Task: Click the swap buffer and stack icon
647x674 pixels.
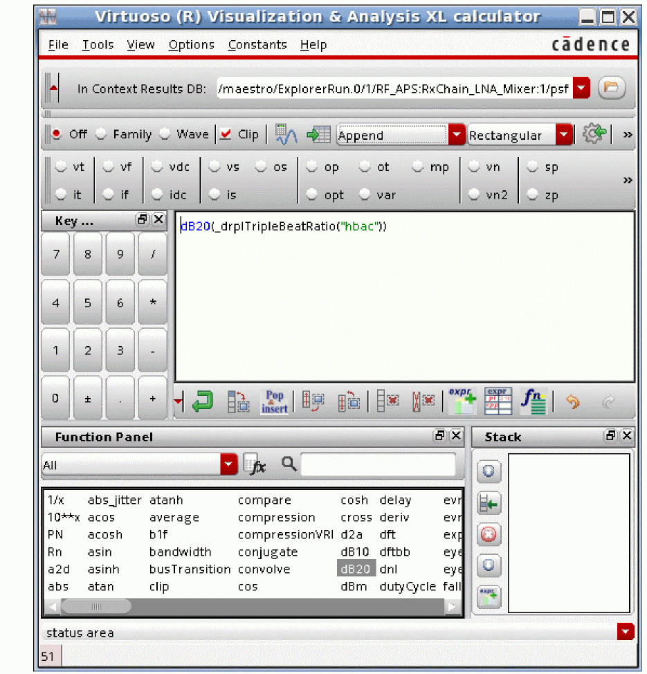Action: (x=313, y=402)
